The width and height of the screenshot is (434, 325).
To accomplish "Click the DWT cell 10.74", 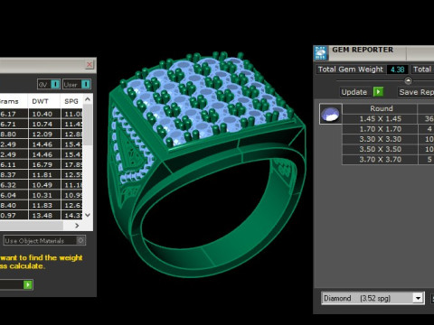I will point(44,124).
